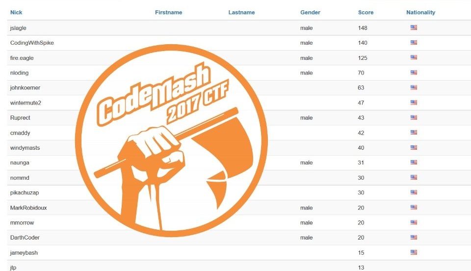Select the nick "johnkoerner"
The height and width of the screenshot is (271, 471).
coord(25,88)
